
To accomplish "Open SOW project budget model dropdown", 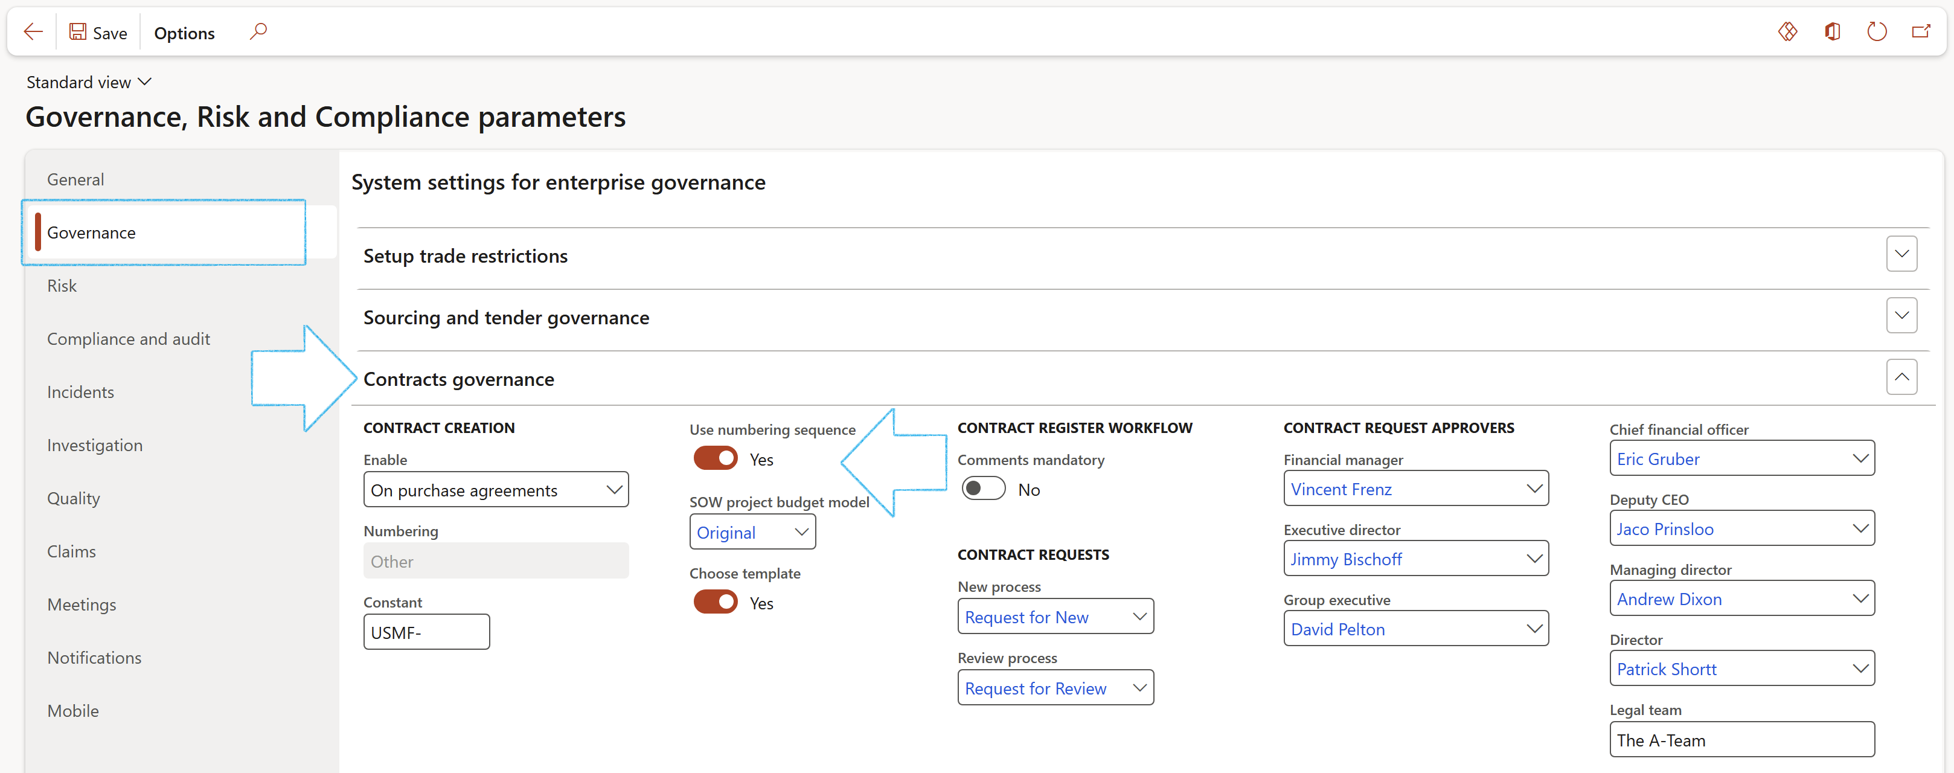I will (x=752, y=533).
